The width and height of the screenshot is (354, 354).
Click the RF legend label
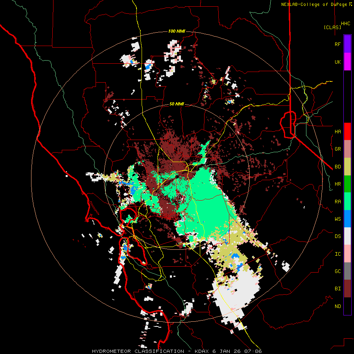pyautogui.click(x=337, y=44)
